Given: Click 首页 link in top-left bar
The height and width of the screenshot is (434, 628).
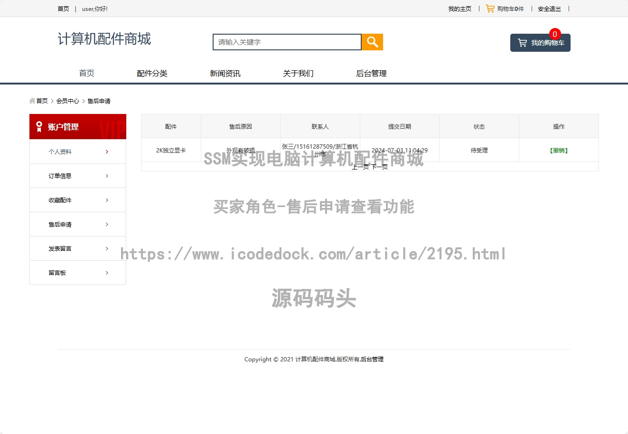Looking at the screenshot, I should pos(63,9).
